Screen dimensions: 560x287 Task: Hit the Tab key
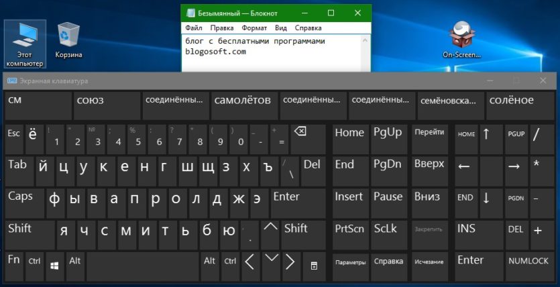[19, 171]
